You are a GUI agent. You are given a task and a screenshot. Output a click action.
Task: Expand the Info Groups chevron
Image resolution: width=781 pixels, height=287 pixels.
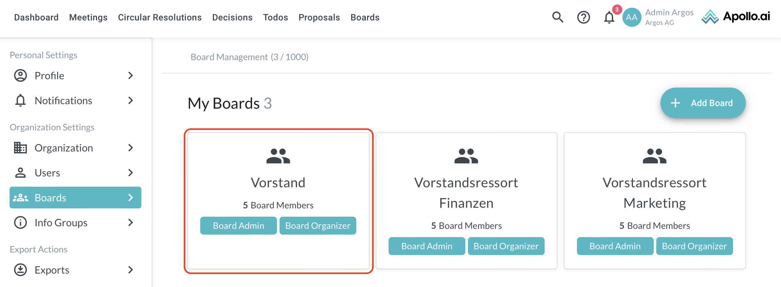(130, 222)
